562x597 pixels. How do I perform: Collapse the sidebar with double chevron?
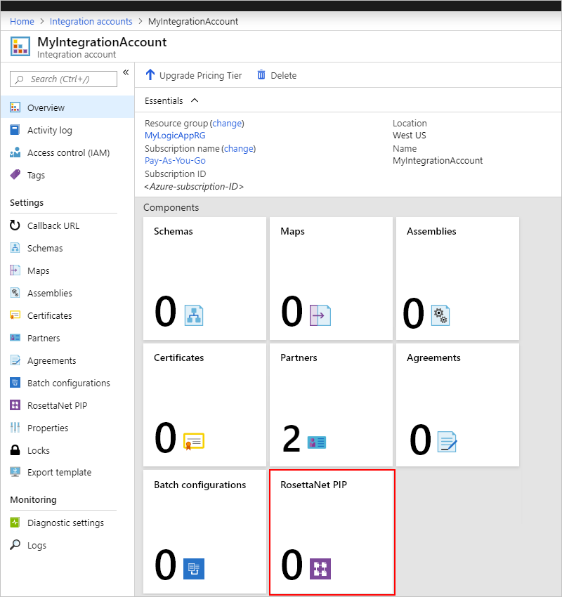click(x=126, y=72)
